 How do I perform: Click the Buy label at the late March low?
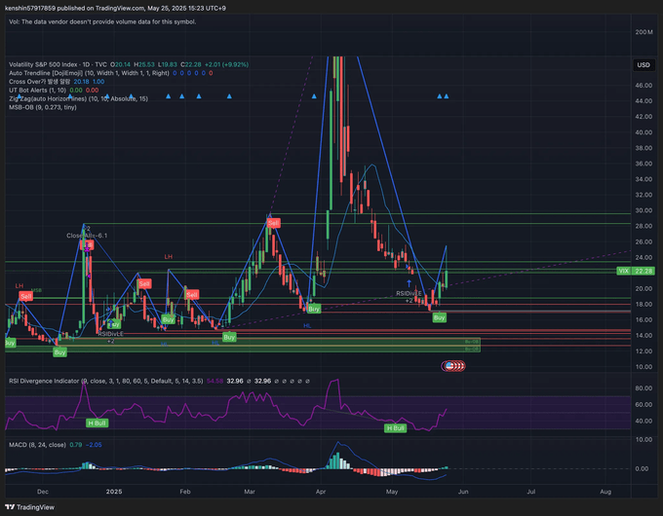[314, 309]
